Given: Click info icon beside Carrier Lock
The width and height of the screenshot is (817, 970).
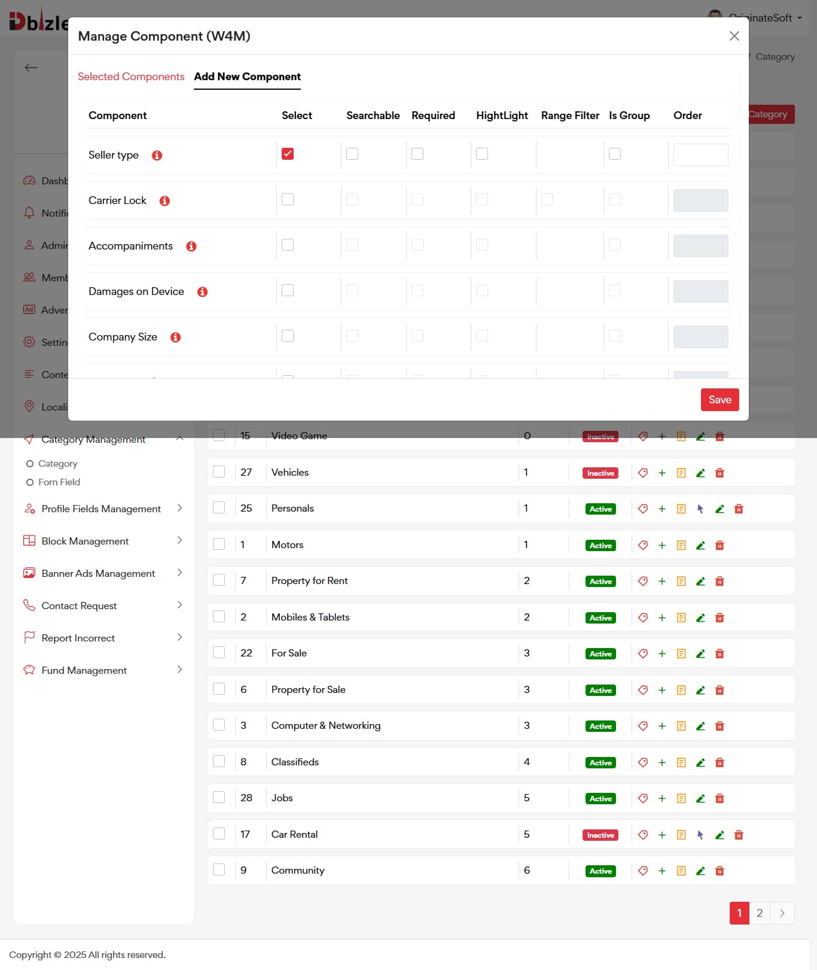Looking at the screenshot, I should (x=164, y=201).
